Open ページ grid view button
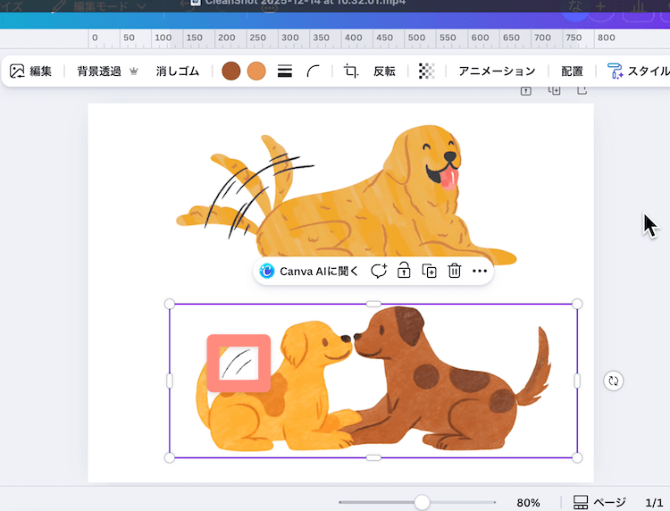Screen dimensions: 670x511 (x=599, y=502)
